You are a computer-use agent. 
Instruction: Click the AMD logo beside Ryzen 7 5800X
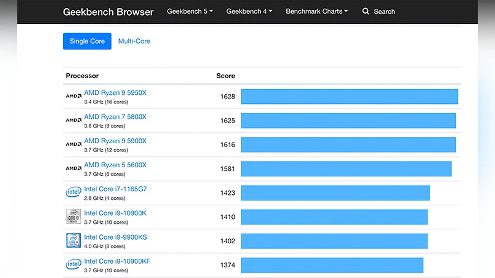pos(73,120)
